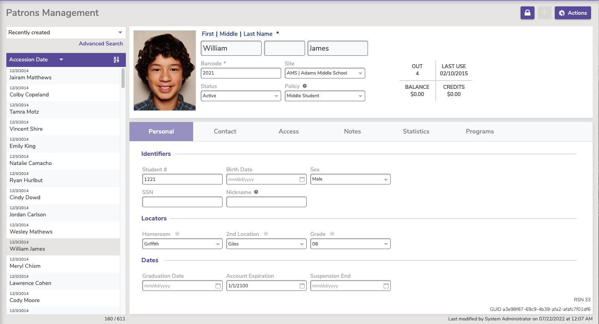Open the Suspension End calendar picker
This screenshot has height=324, width=599.
click(x=386, y=286)
